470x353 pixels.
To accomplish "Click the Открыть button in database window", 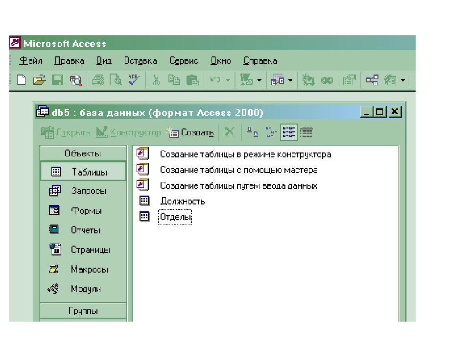I will (x=65, y=132).
